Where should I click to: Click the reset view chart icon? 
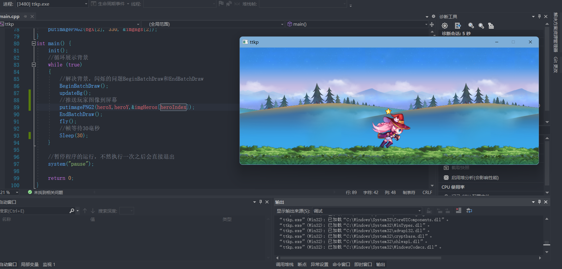point(491,26)
